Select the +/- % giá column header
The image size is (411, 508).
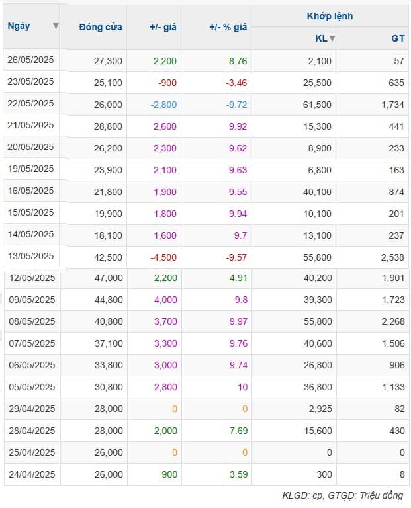(228, 27)
